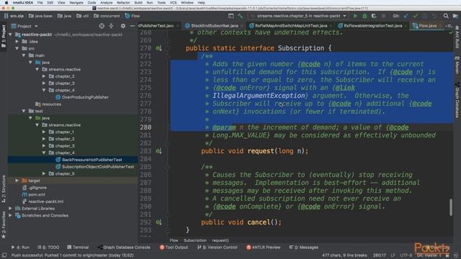The height and width of the screenshot is (259, 461).
Task: Open the project structure icon in toolbar
Action: (455, 16)
